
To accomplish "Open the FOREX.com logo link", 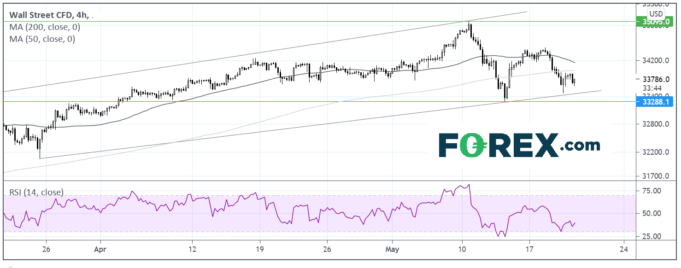I will click(x=519, y=146).
